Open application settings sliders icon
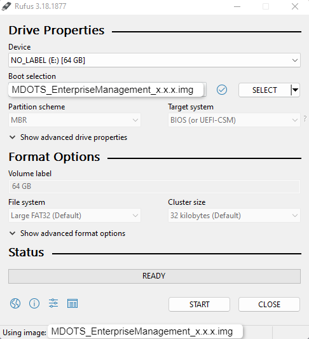The height and width of the screenshot is (339, 309). pos(53,303)
